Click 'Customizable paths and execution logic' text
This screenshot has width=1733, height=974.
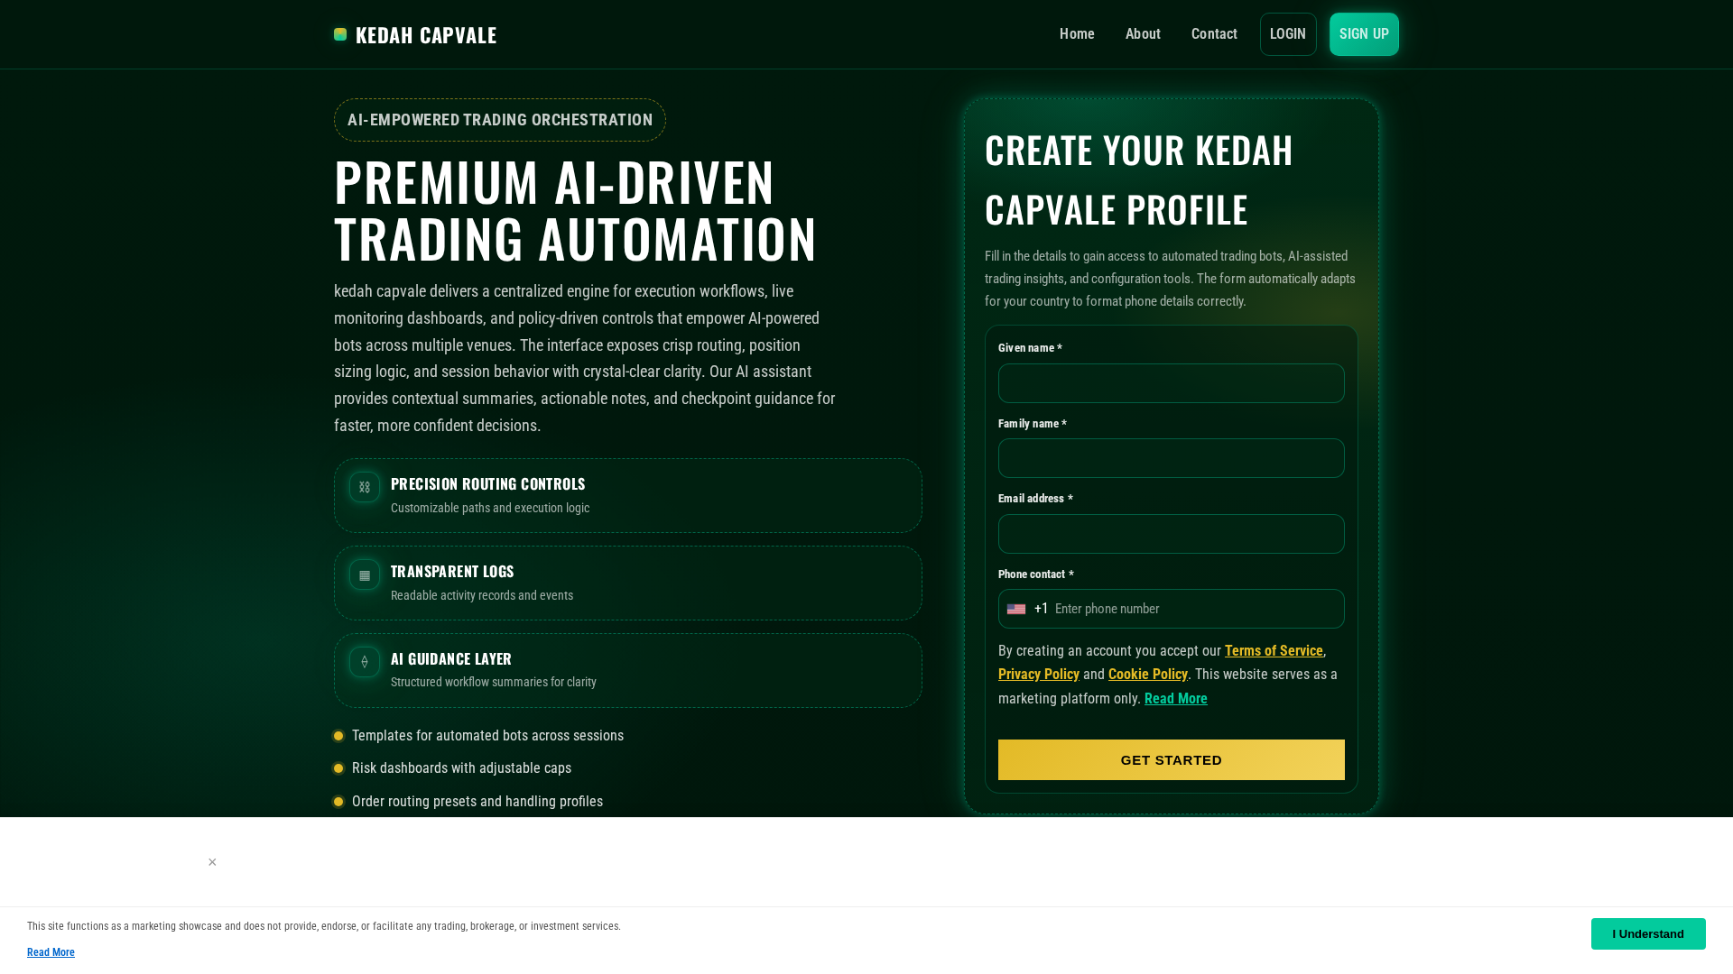tap(490, 509)
